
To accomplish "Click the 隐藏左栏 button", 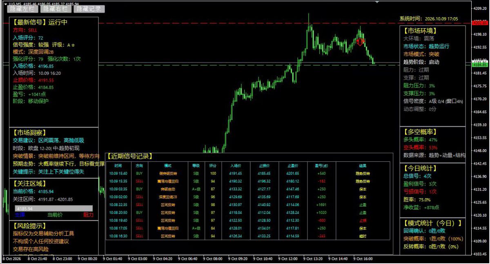I will click(x=22, y=9).
